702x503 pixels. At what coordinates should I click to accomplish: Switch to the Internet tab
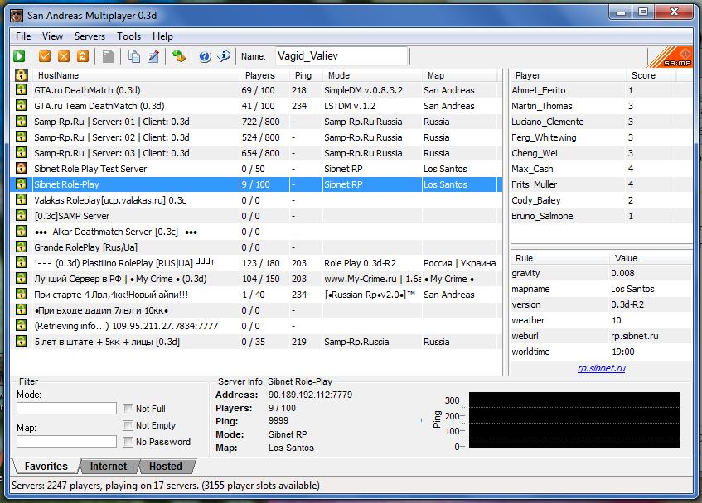109,467
